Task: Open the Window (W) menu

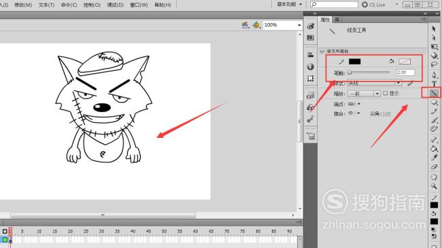Action: pyautogui.click(x=139, y=5)
